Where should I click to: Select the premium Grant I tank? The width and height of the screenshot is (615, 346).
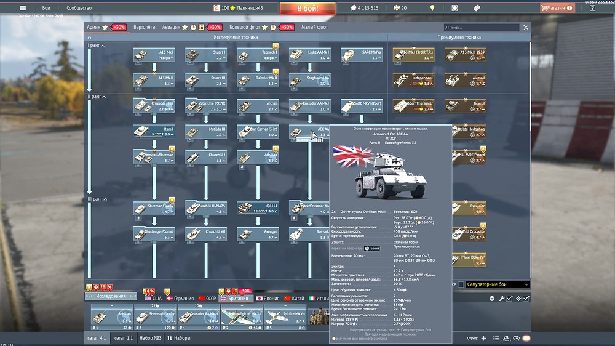(465, 106)
